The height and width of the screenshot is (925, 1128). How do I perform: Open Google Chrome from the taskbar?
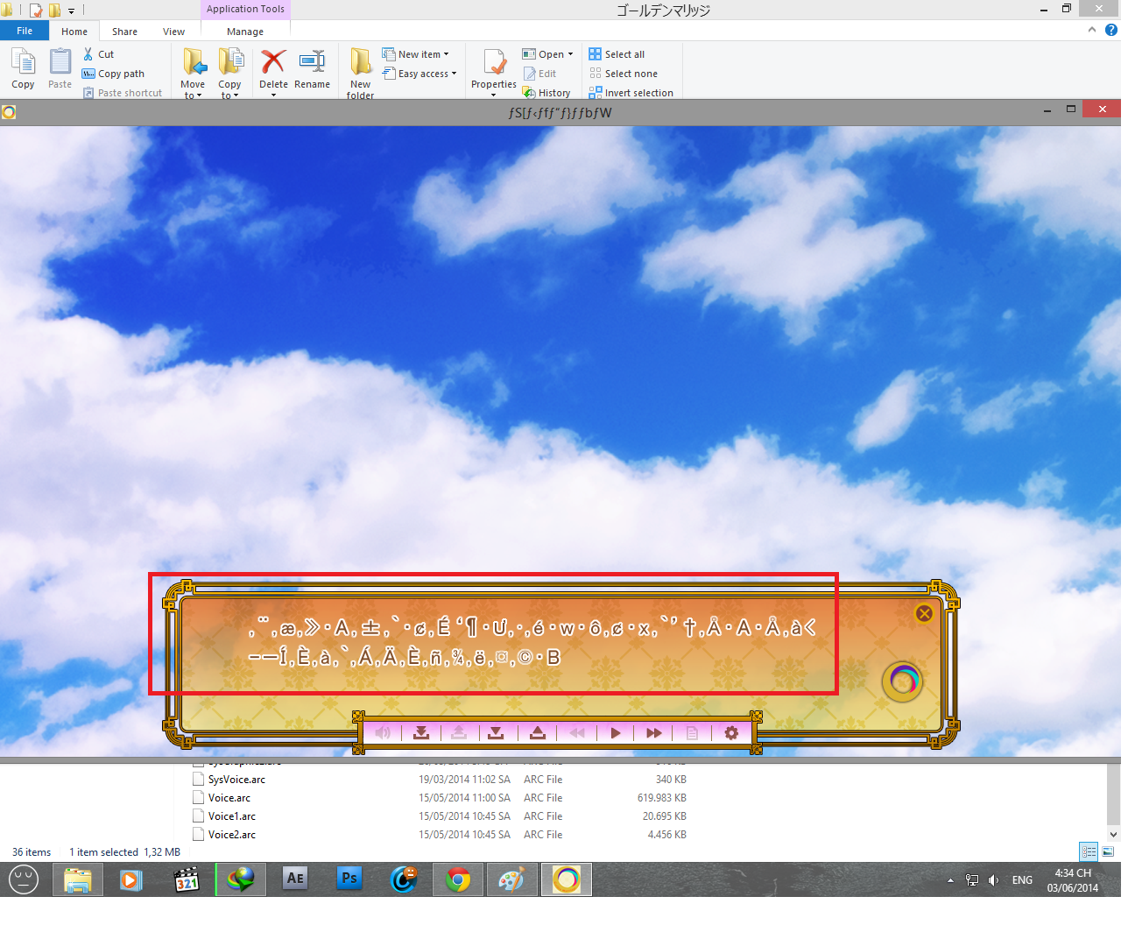pyautogui.click(x=458, y=879)
